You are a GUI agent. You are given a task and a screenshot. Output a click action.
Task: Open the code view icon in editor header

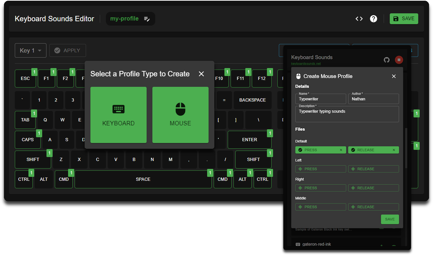[x=359, y=19]
